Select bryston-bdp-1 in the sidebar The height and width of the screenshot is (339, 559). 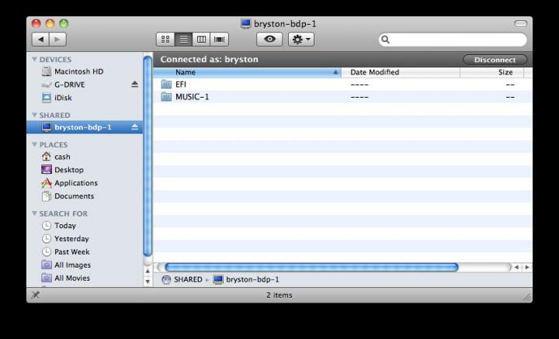[85, 127]
